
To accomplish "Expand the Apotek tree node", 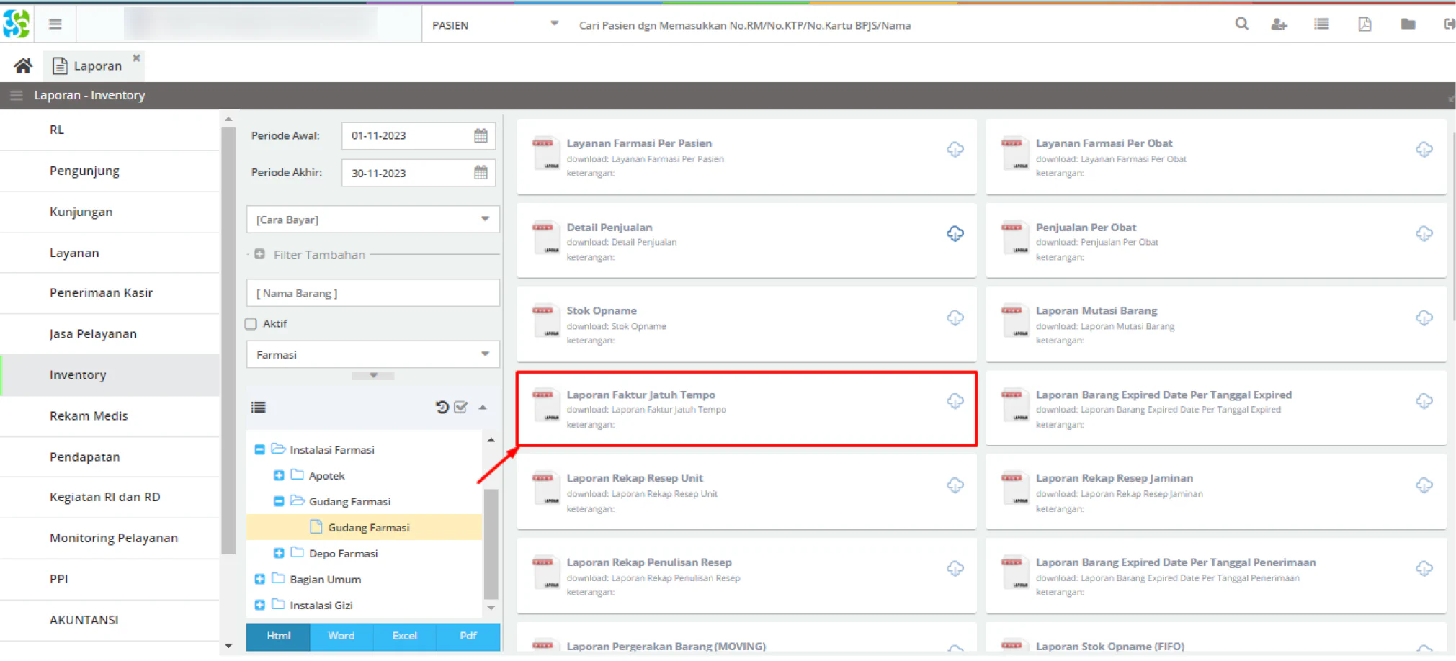I will pyautogui.click(x=279, y=475).
